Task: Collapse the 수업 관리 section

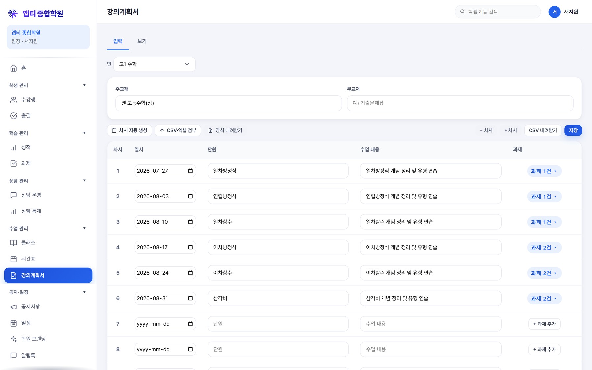Action: [x=84, y=228]
